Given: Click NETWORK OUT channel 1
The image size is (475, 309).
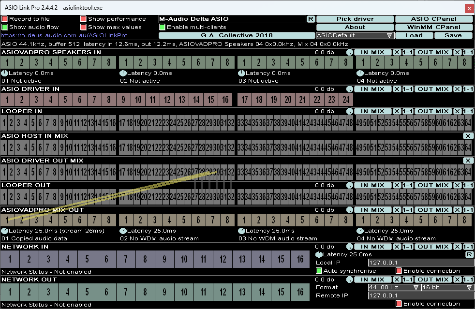Looking at the screenshot, I should click(x=10, y=292).
